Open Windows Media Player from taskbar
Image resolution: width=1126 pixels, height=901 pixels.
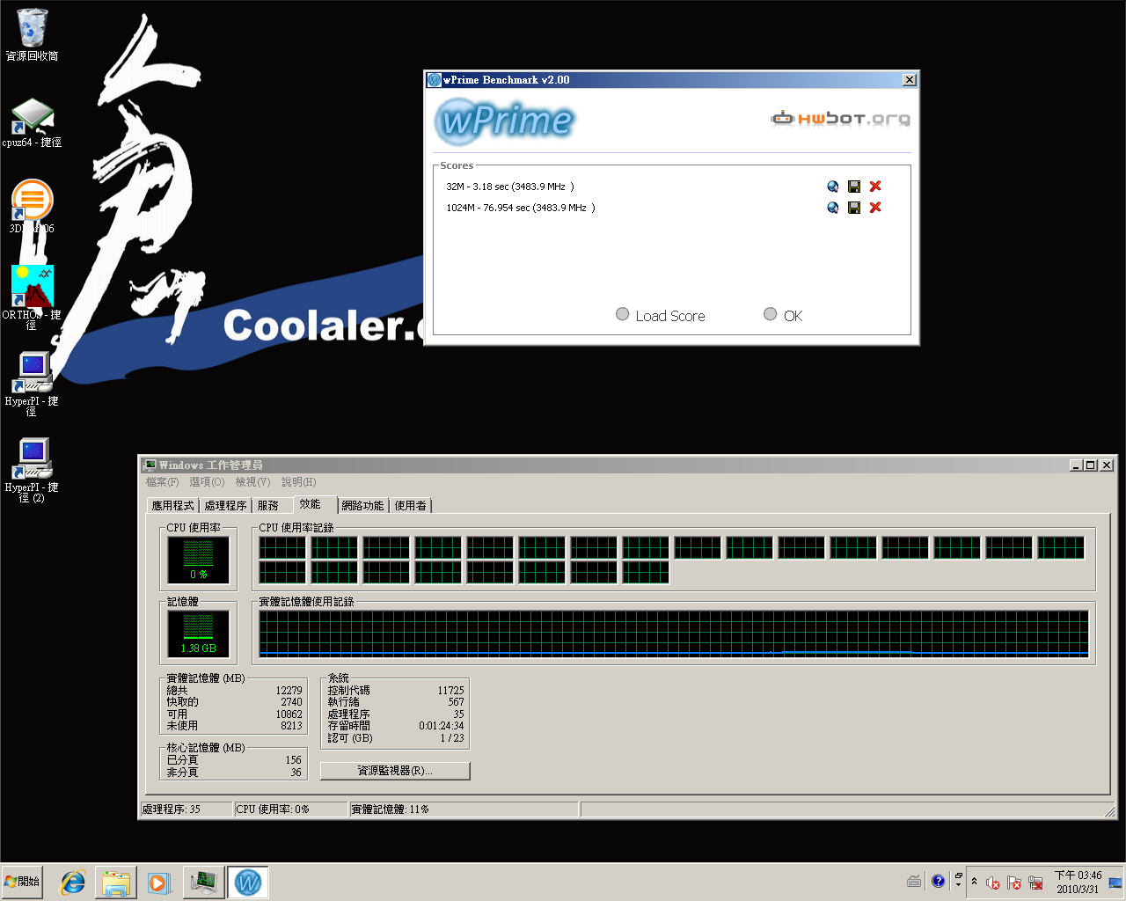point(158,883)
